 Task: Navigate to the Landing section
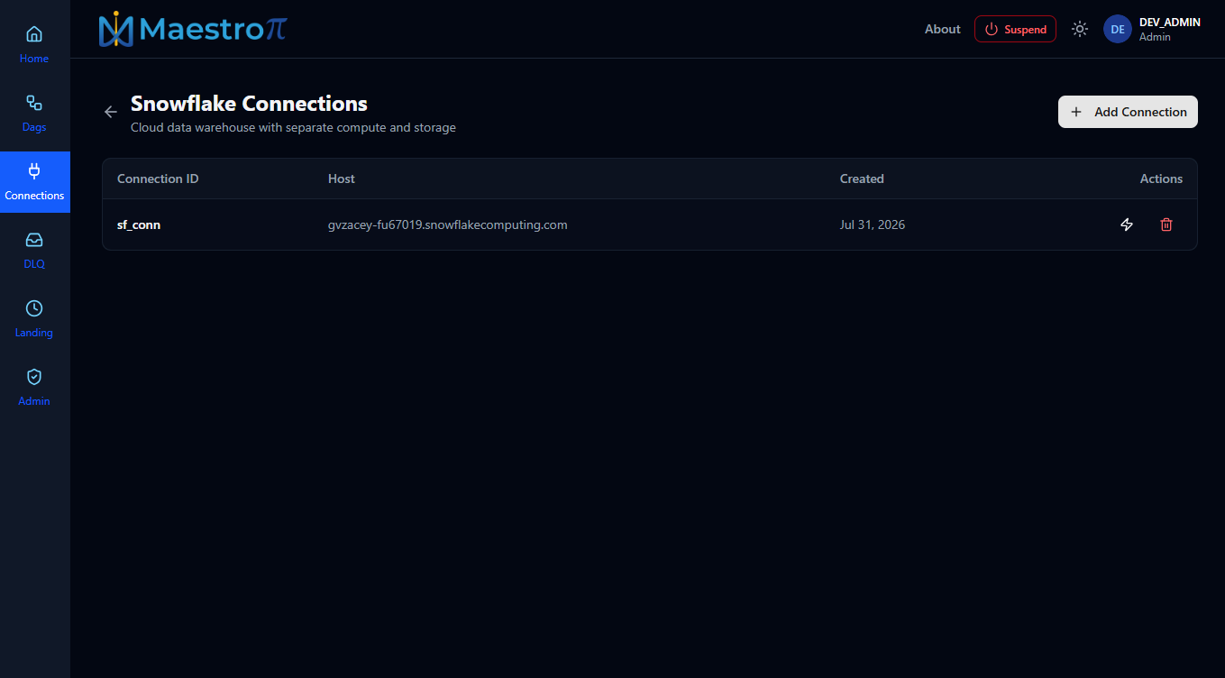point(34,318)
